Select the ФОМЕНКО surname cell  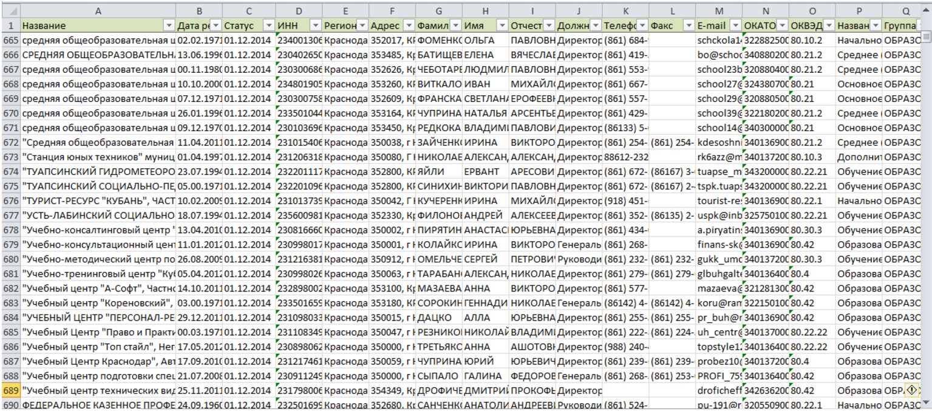click(x=438, y=40)
